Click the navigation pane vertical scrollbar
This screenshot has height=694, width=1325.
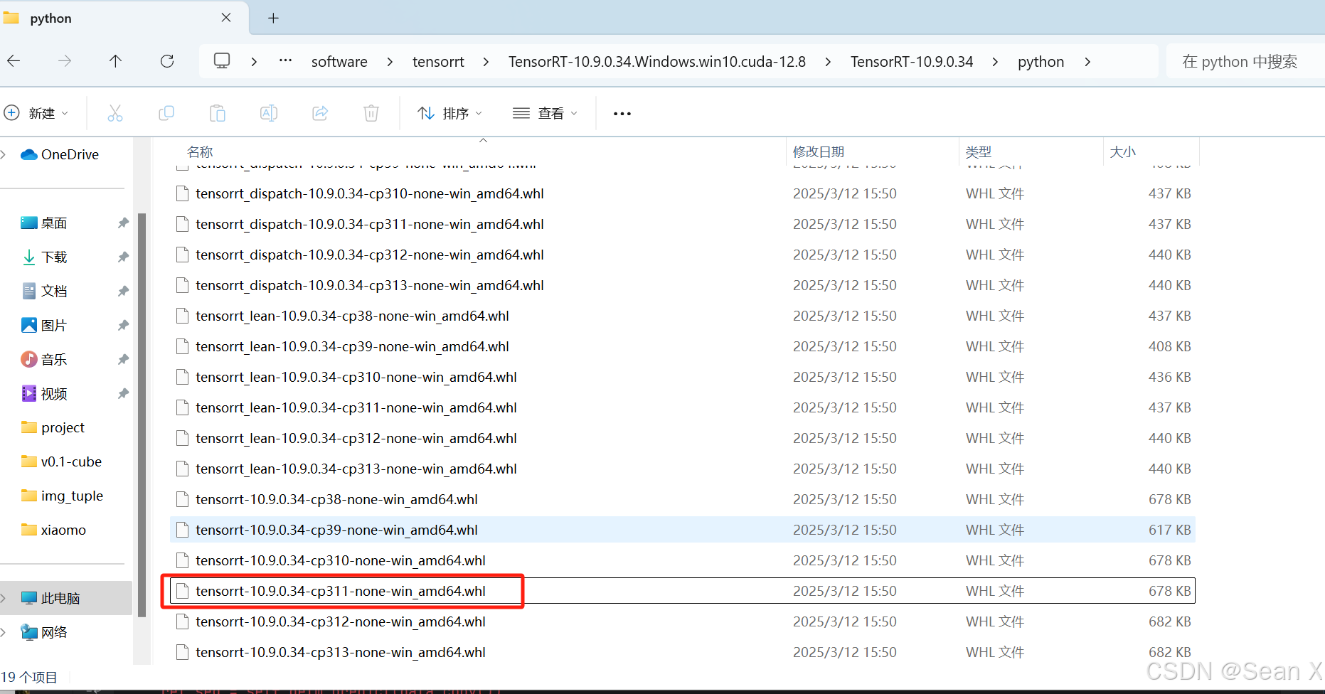point(142,415)
